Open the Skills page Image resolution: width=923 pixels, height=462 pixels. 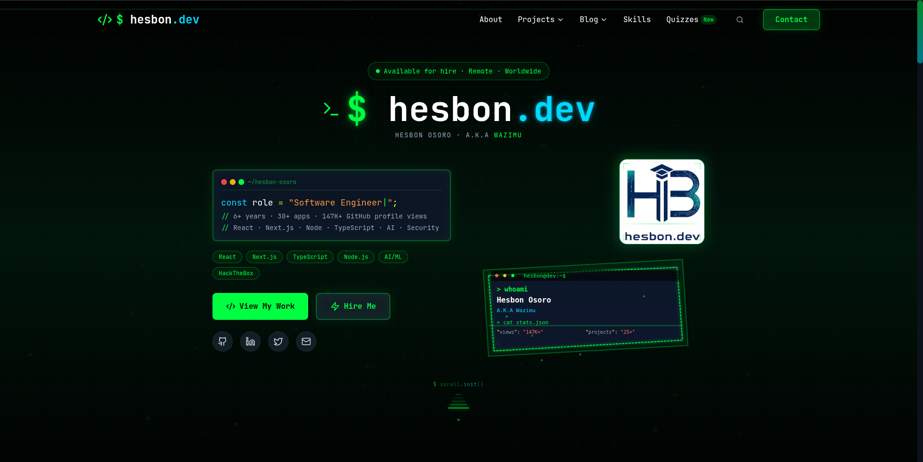click(637, 20)
